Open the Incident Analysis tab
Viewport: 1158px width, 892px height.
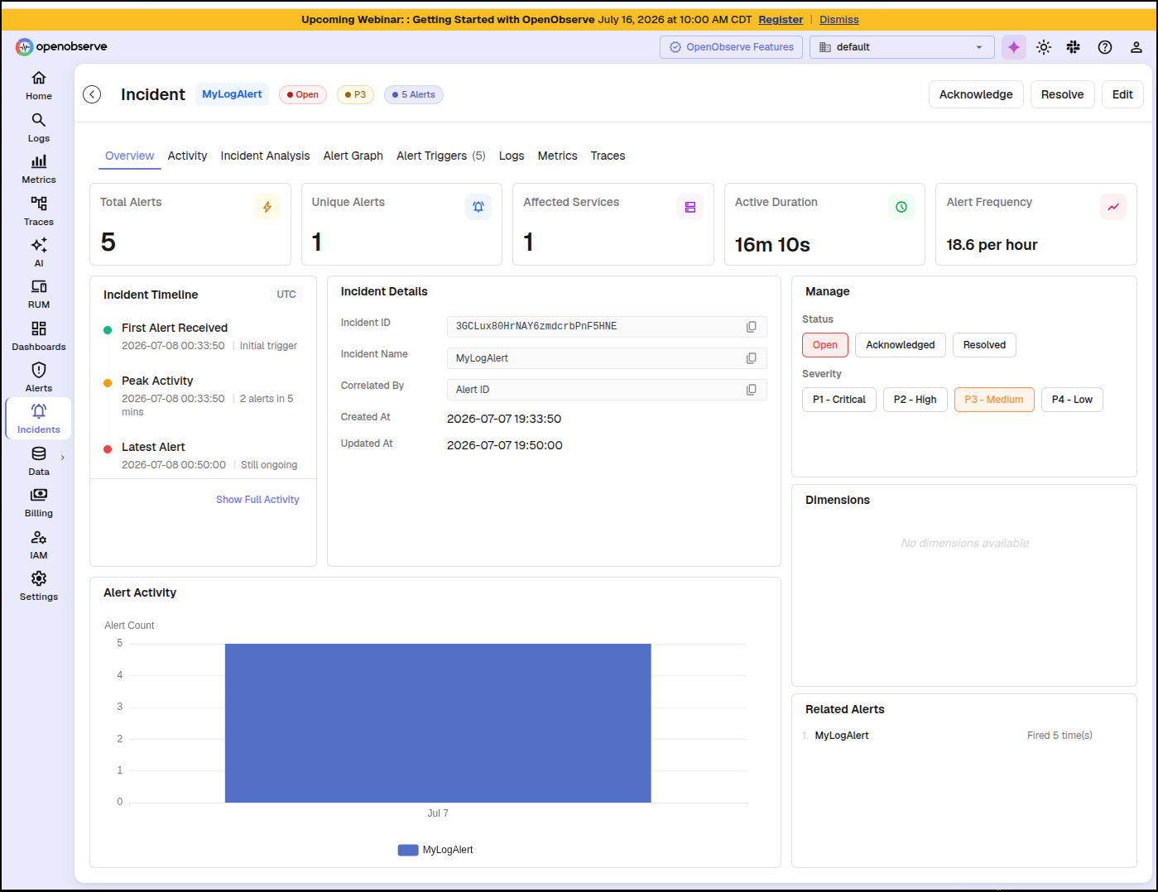(265, 156)
